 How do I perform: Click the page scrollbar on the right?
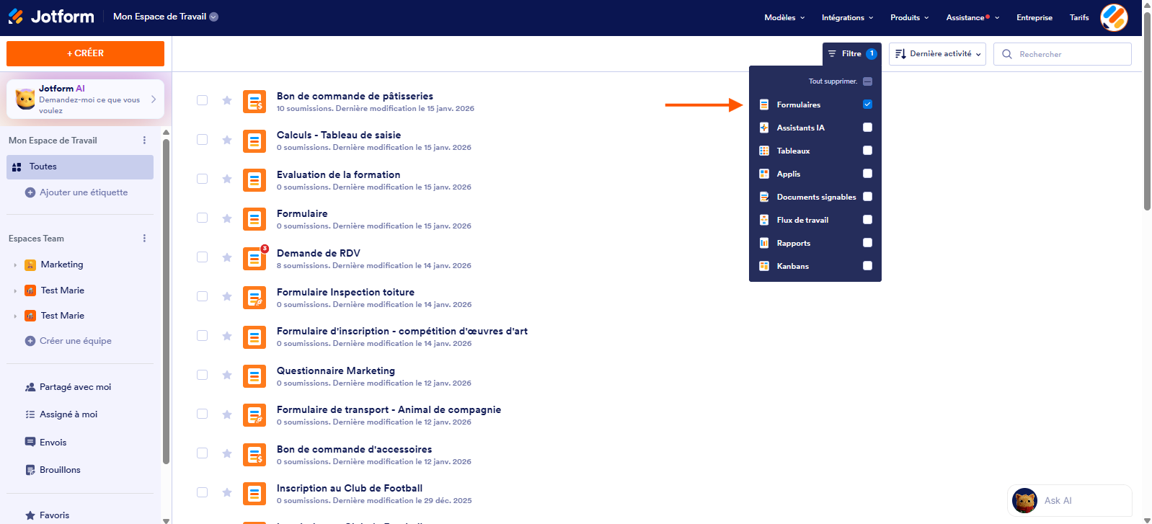pyautogui.click(x=1147, y=112)
